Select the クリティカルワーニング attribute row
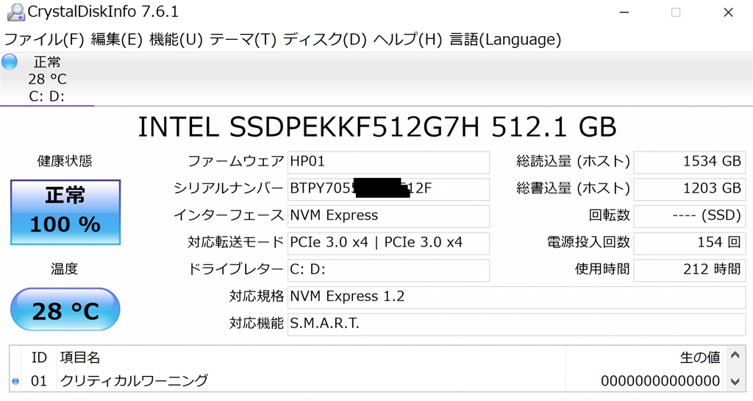This screenshot has height=401, width=753. click(x=294, y=381)
